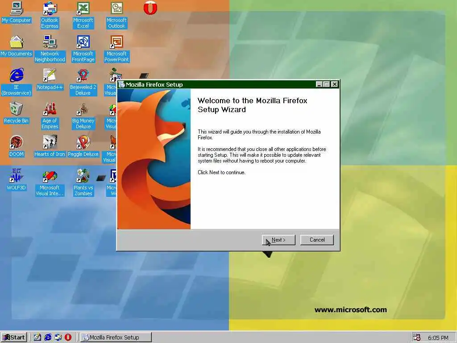Select the Recycle Bin icon

[x=16, y=113]
